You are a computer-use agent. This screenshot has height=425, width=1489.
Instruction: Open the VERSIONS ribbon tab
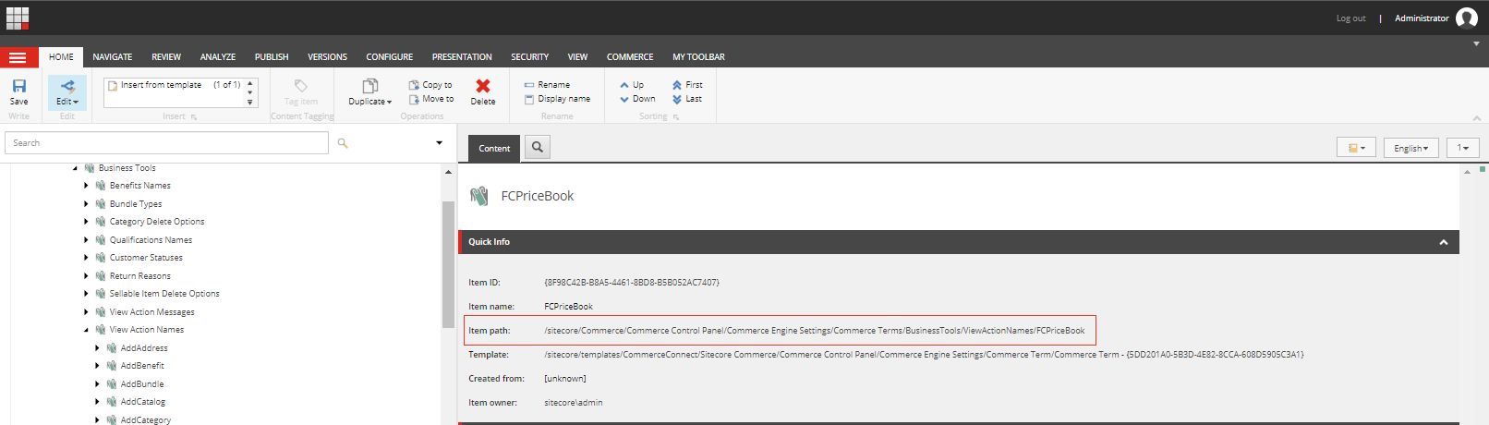[328, 57]
